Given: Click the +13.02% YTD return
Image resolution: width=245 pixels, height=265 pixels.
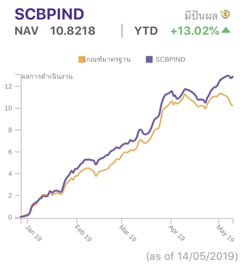Looking at the screenshot, I should click(x=195, y=31).
